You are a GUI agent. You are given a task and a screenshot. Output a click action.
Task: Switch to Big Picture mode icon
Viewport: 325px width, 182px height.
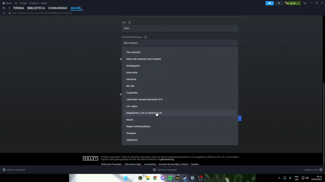coord(305,3)
